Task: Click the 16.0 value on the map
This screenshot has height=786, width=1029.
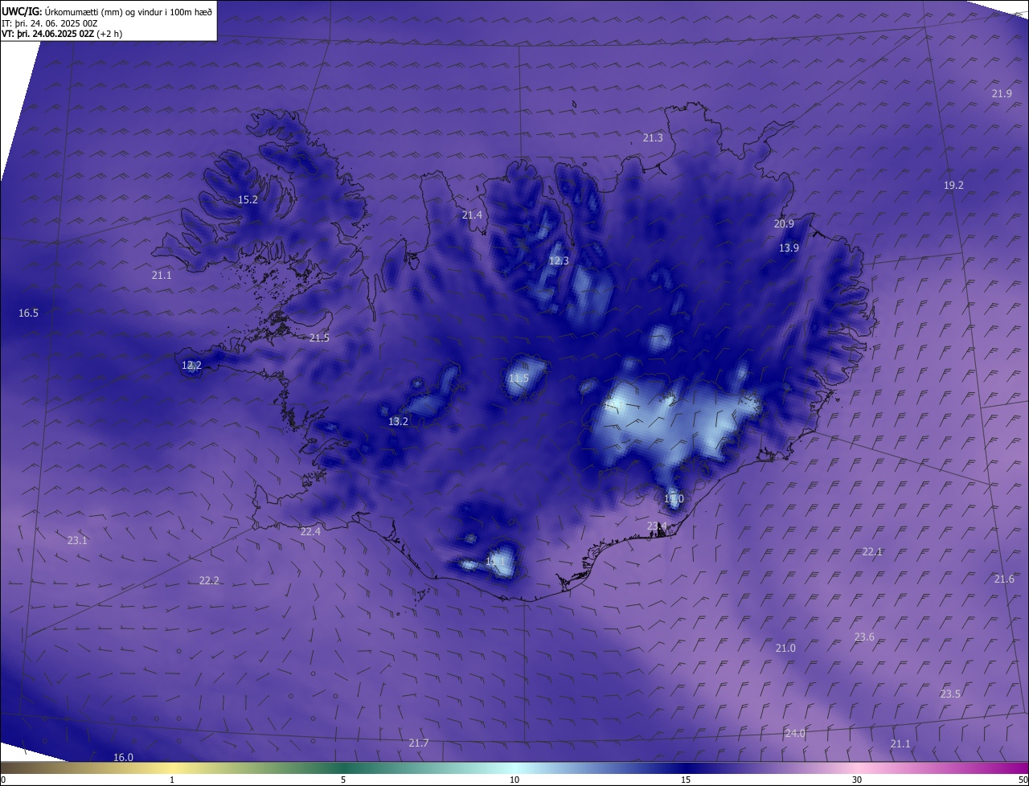Action: click(x=123, y=757)
